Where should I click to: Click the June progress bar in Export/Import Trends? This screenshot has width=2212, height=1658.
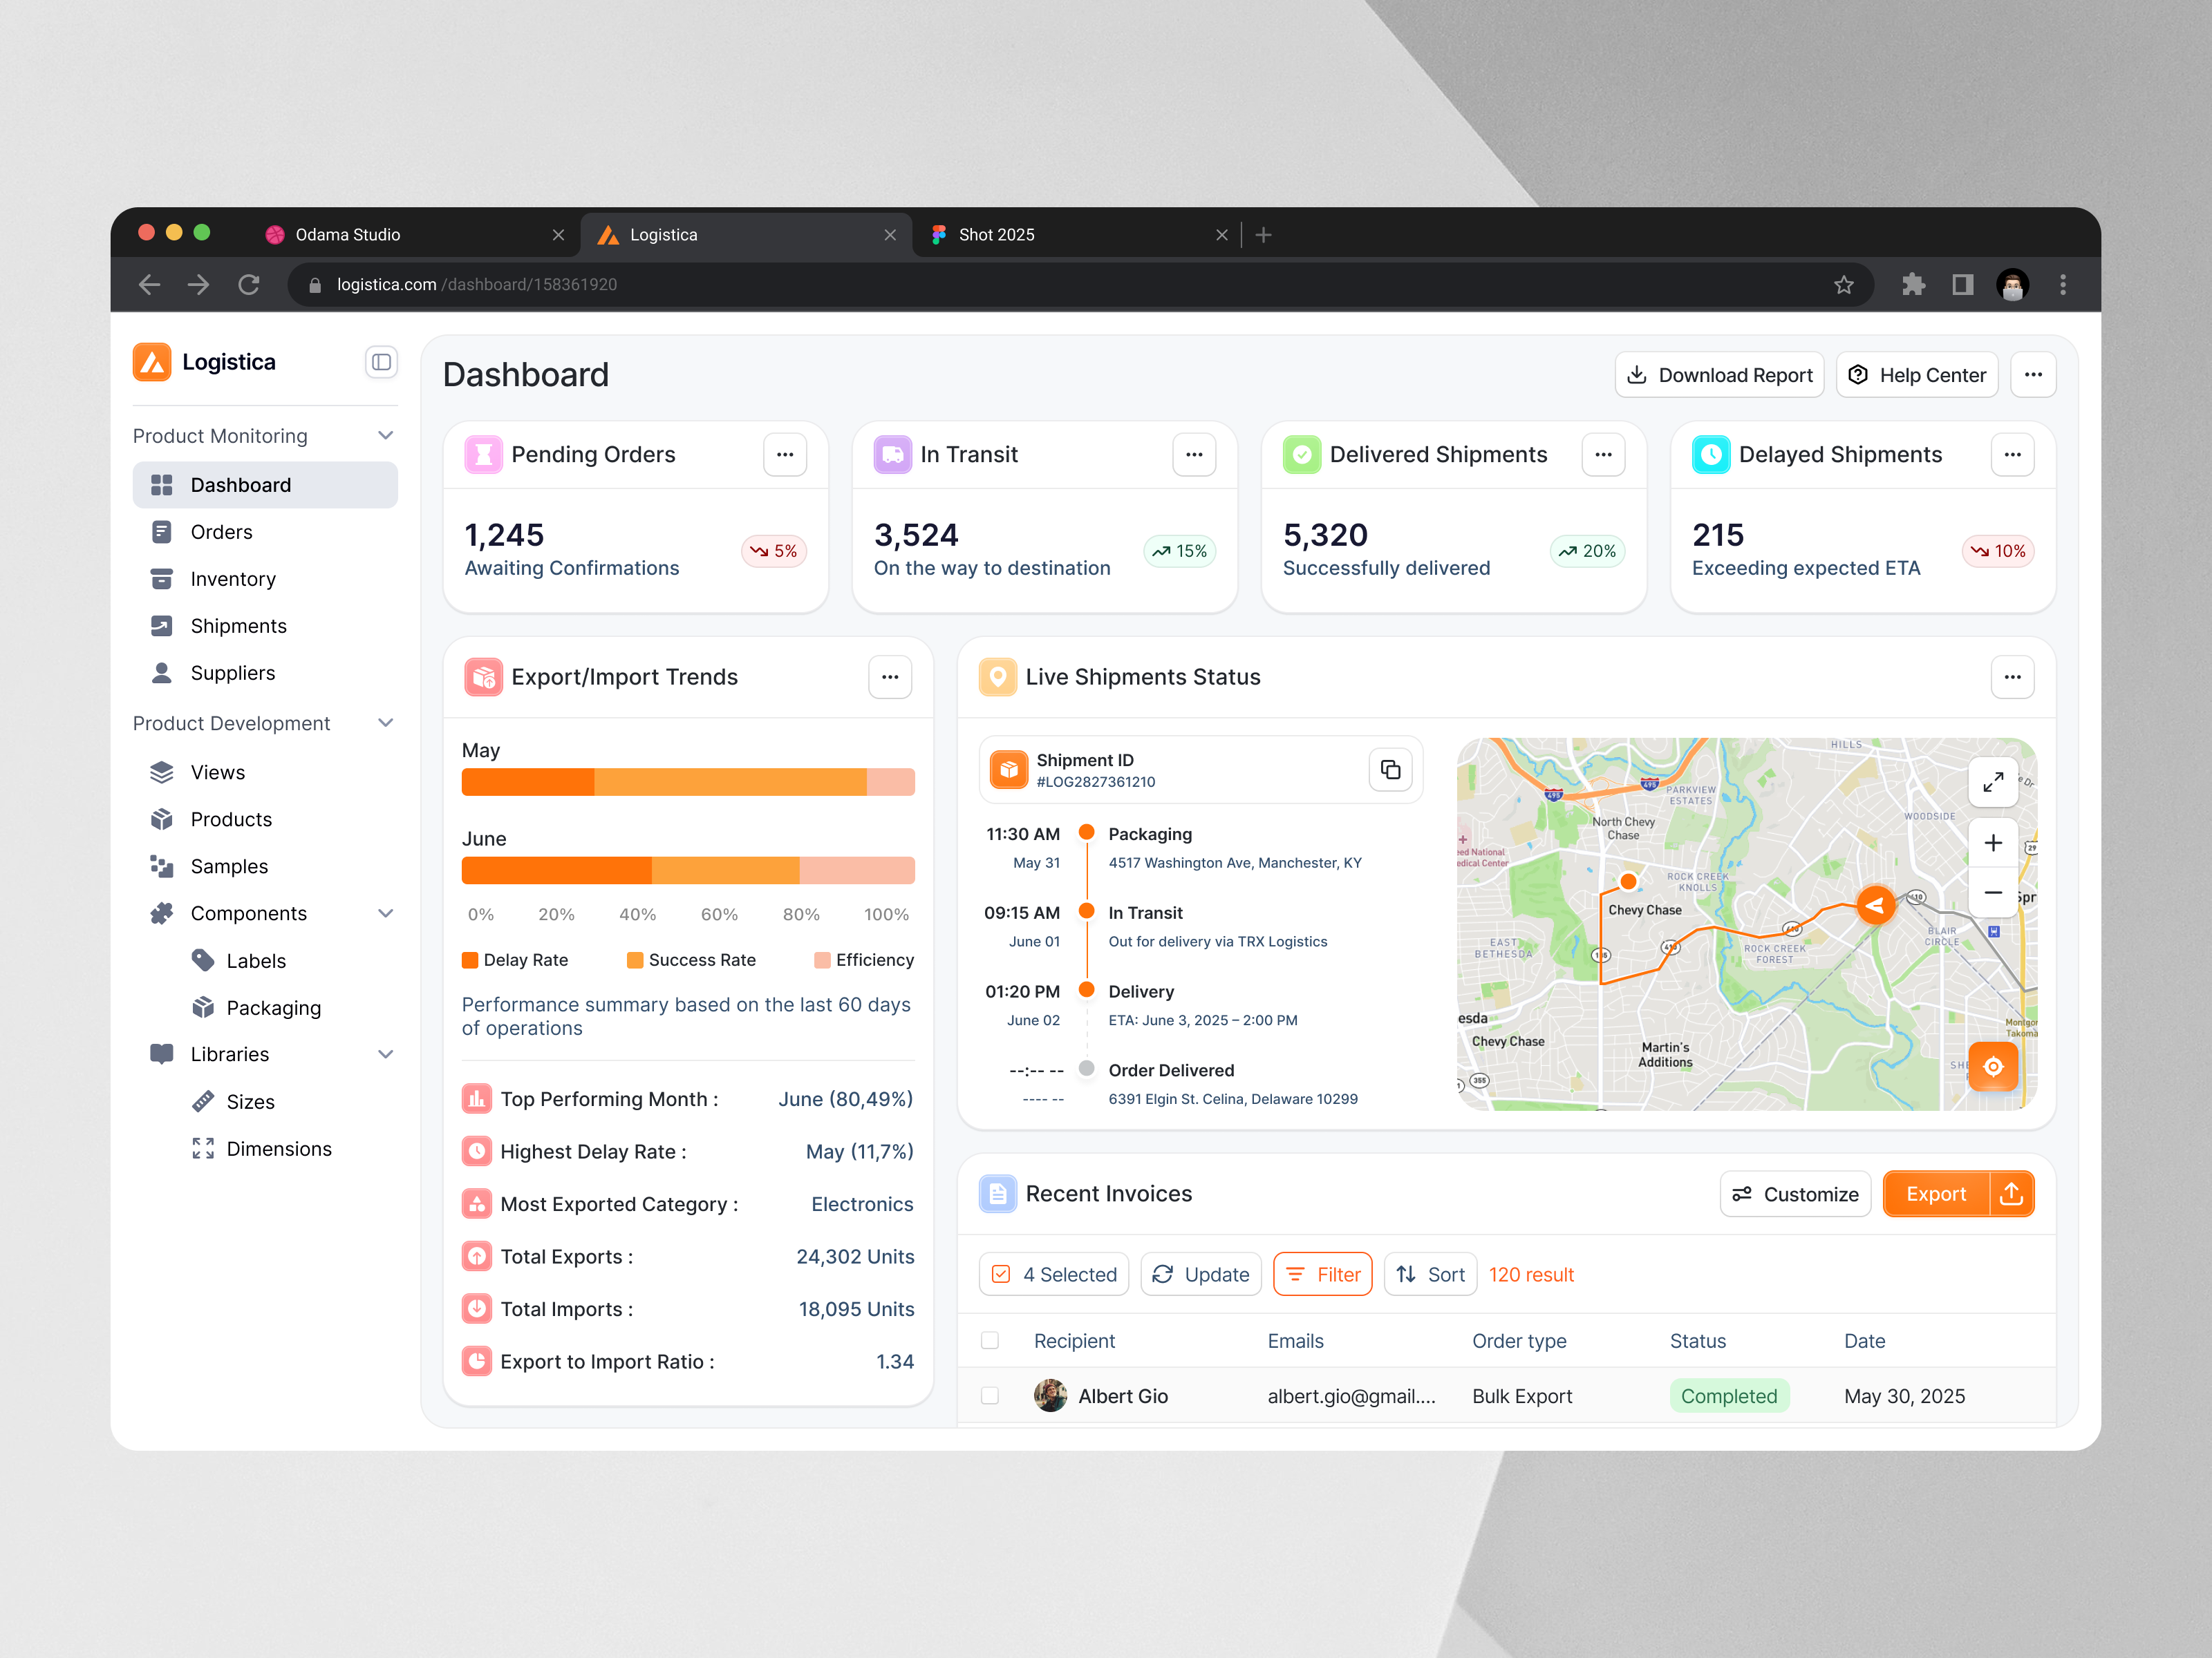(688, 870)
